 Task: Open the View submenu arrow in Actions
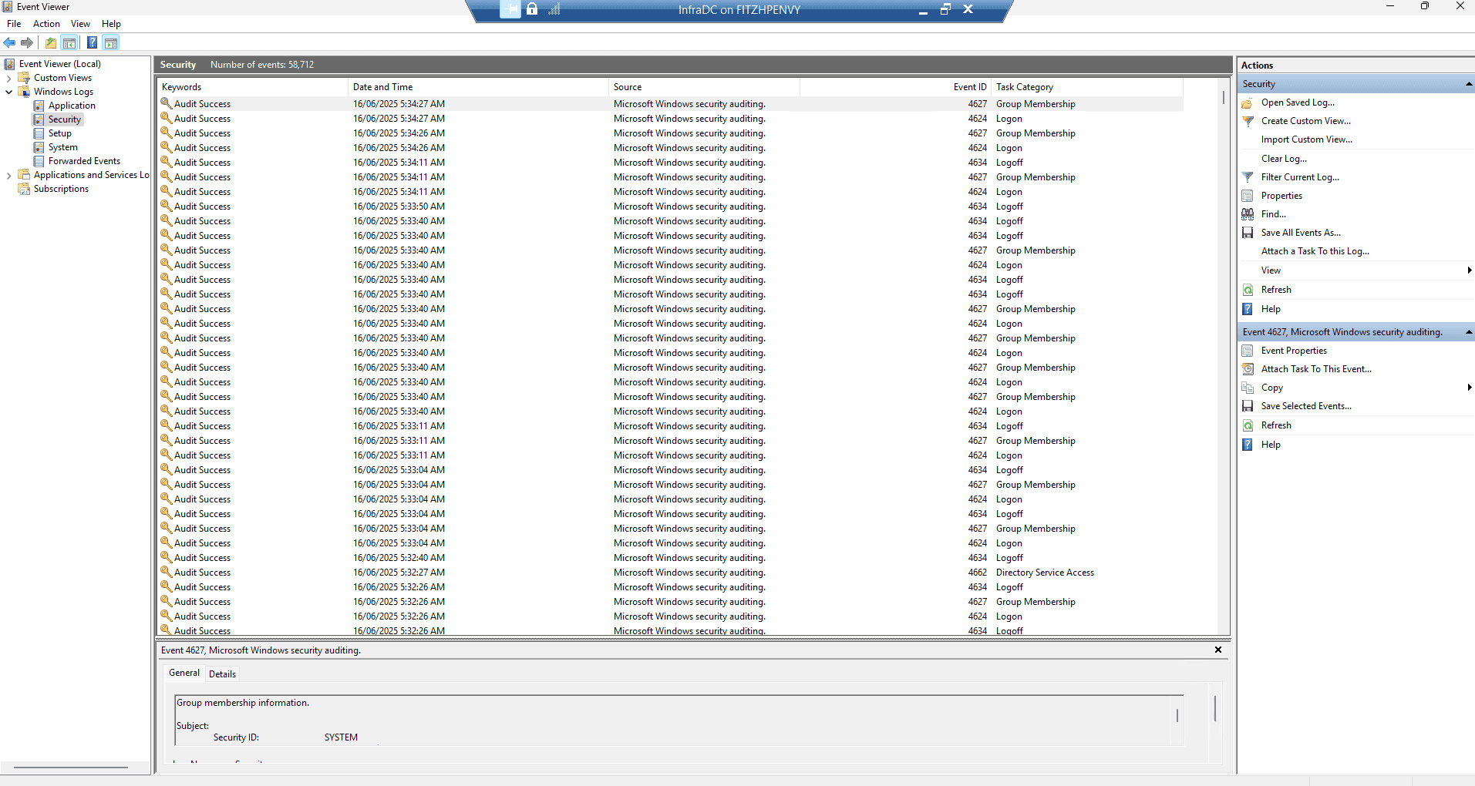click(1469, 270)
